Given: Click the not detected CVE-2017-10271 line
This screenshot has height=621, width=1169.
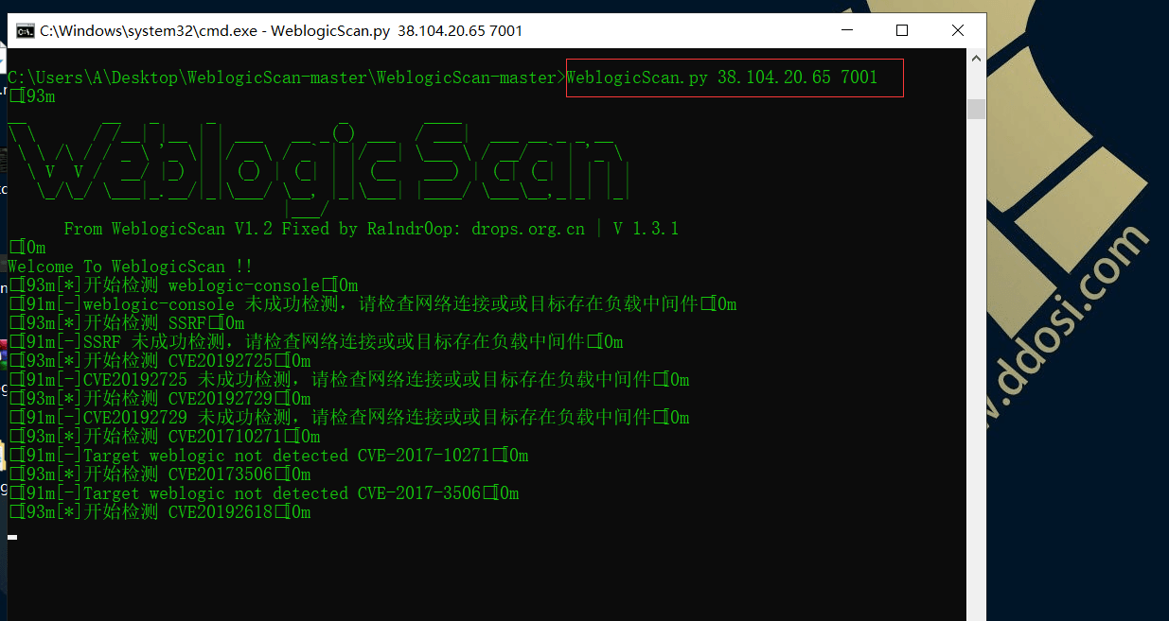Looking at the screenshot, I should pos(269,456).
